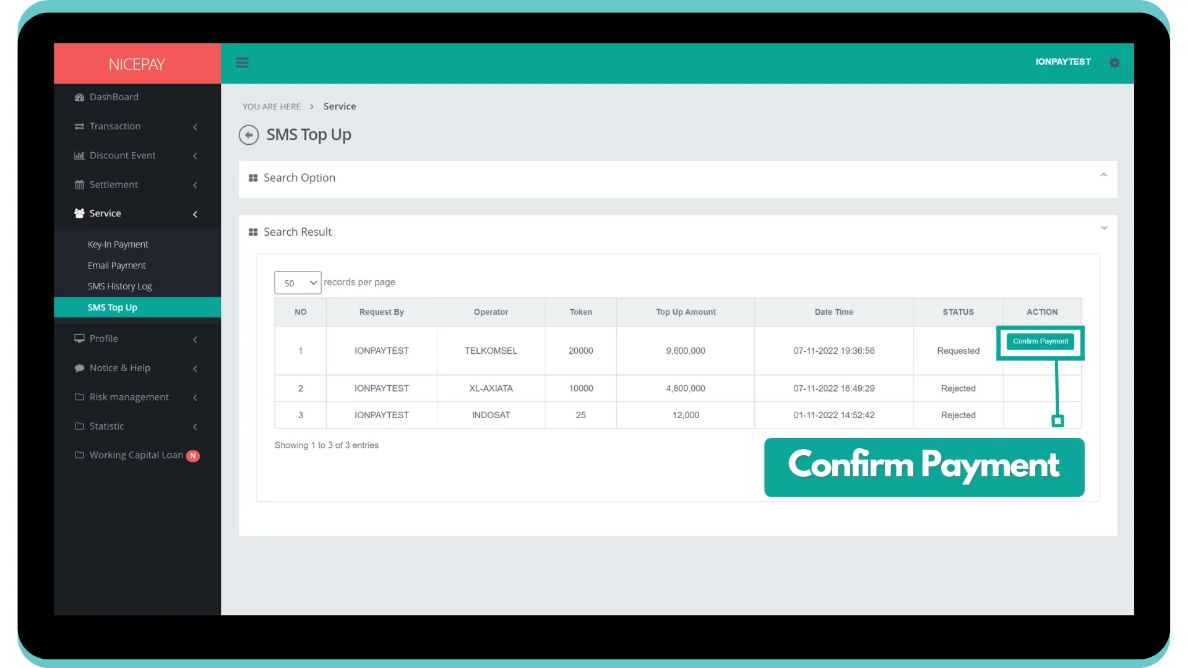Screen dimensions: 1188x668
Task: Sort by the NO column header
Action: (300, 312)
